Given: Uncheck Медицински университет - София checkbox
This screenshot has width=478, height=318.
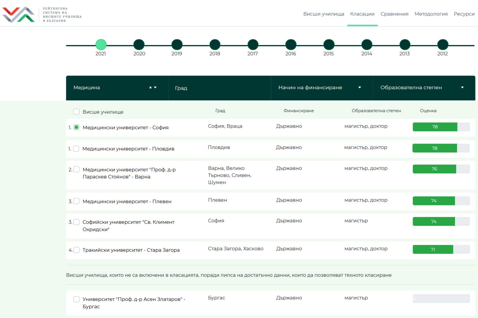Looking at the screenshot, I should [76, 127].
